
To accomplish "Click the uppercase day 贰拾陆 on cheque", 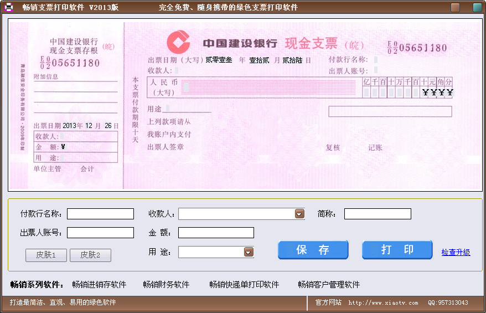I will 292,60.
